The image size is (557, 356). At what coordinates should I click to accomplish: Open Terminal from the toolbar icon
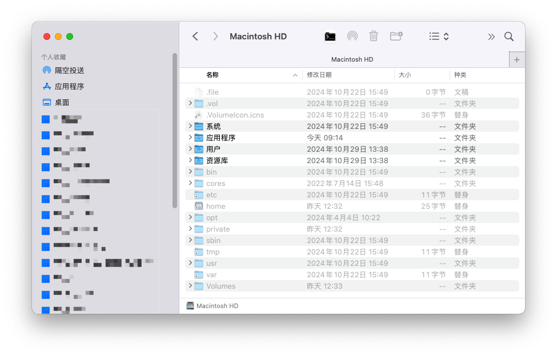(x=330, y=36)
